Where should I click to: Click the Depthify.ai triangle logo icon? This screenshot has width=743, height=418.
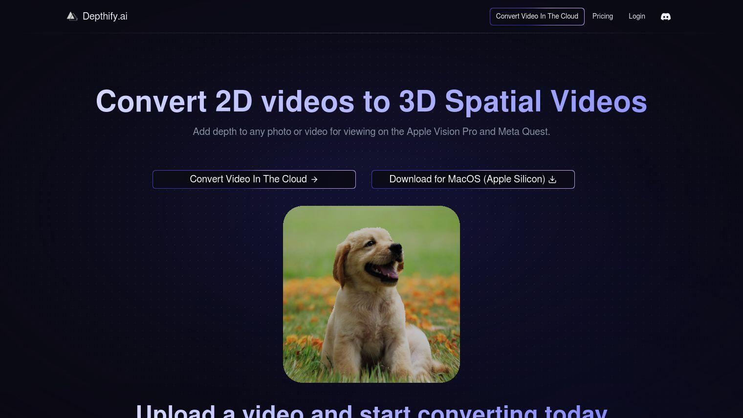[72, 16]
